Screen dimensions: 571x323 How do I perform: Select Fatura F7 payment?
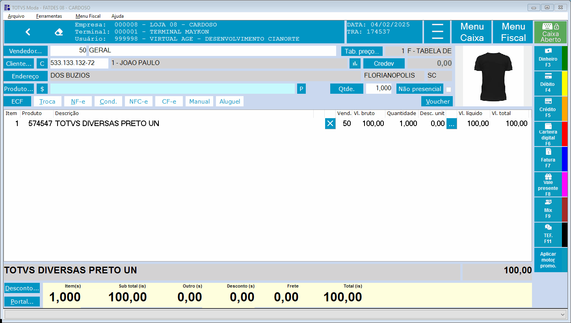coord(548,159)
